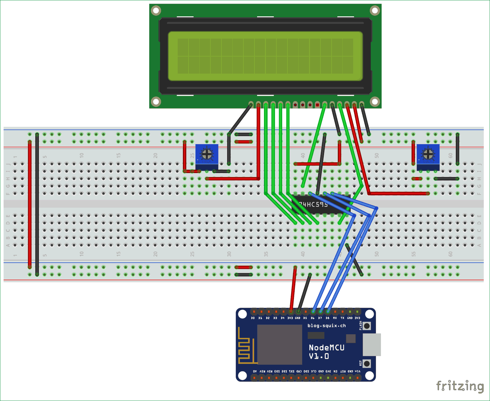The image size is (490, 401).
Task: Click the FLASH text label beside its button
Action: [361, 325]
